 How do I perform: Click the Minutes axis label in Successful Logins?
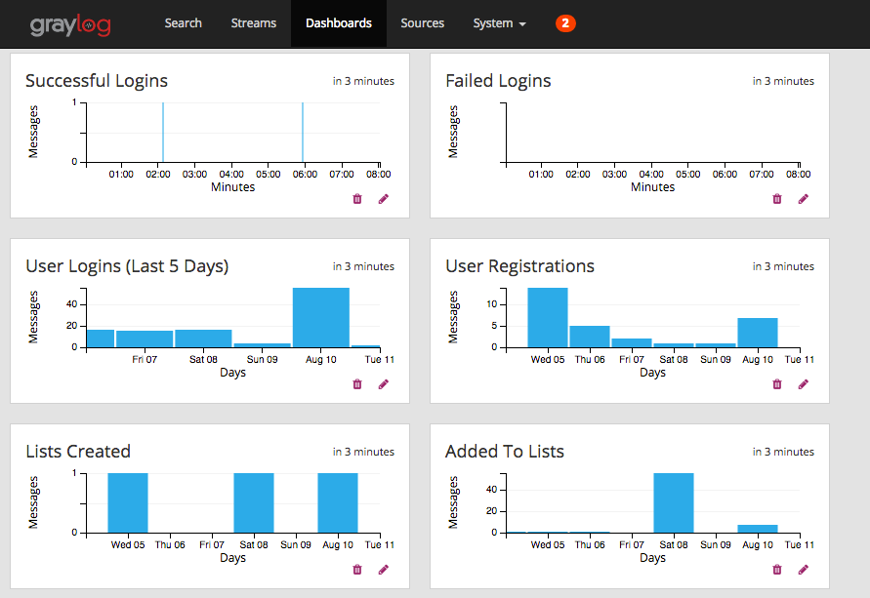[x=233, y=187]
